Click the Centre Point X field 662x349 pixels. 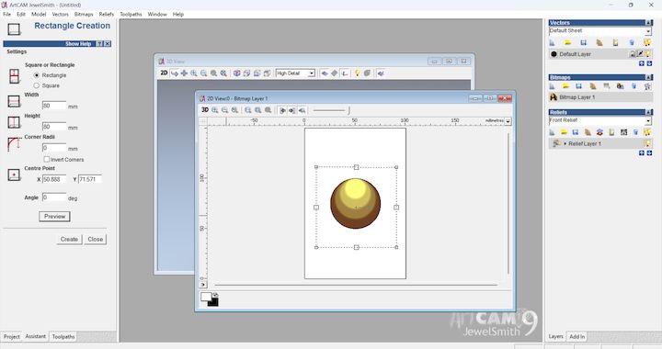54,179
